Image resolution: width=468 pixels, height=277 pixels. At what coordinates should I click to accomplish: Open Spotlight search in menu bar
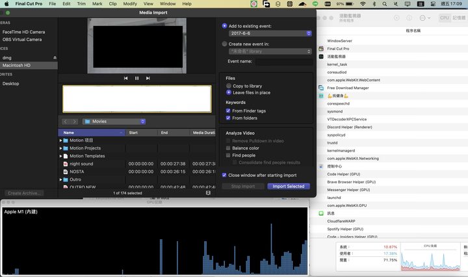pos(385,4)
